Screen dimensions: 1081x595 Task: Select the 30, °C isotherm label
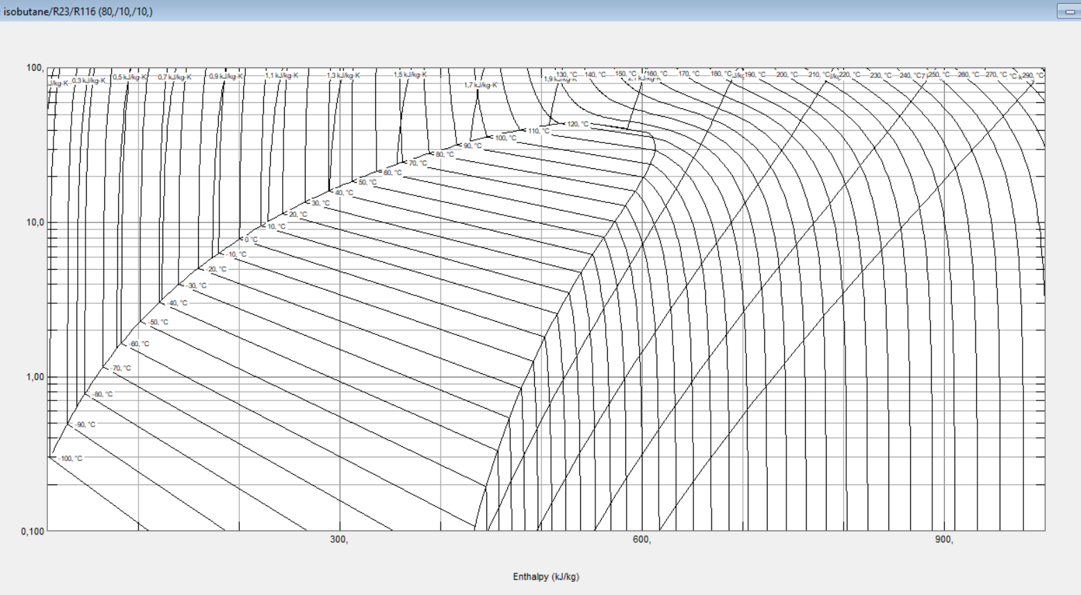click(x=320, y=204)
